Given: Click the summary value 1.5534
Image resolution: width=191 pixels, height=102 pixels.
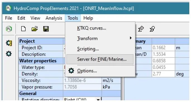Looking at the screenshot, I should (x=163, y=54).
